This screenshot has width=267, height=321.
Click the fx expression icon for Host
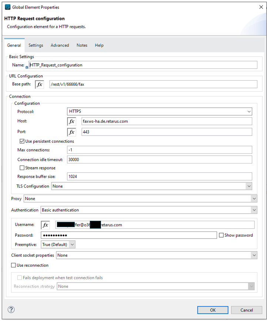coord(71,121)
